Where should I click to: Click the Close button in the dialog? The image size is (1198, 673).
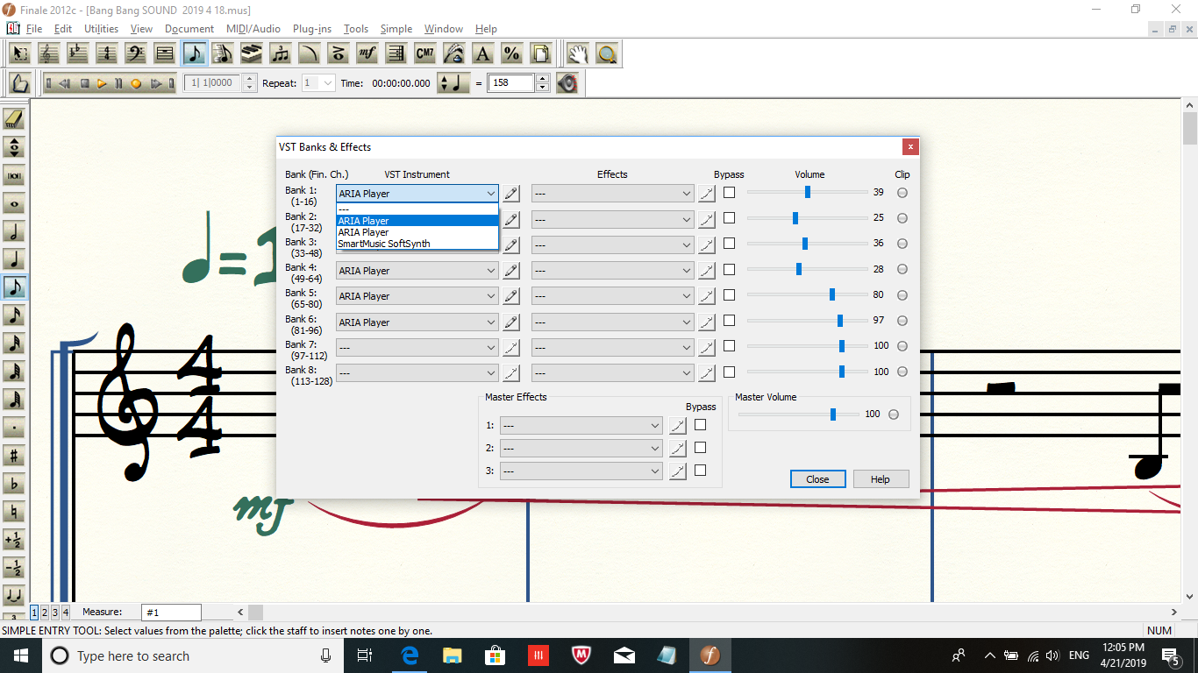point(817,479)
